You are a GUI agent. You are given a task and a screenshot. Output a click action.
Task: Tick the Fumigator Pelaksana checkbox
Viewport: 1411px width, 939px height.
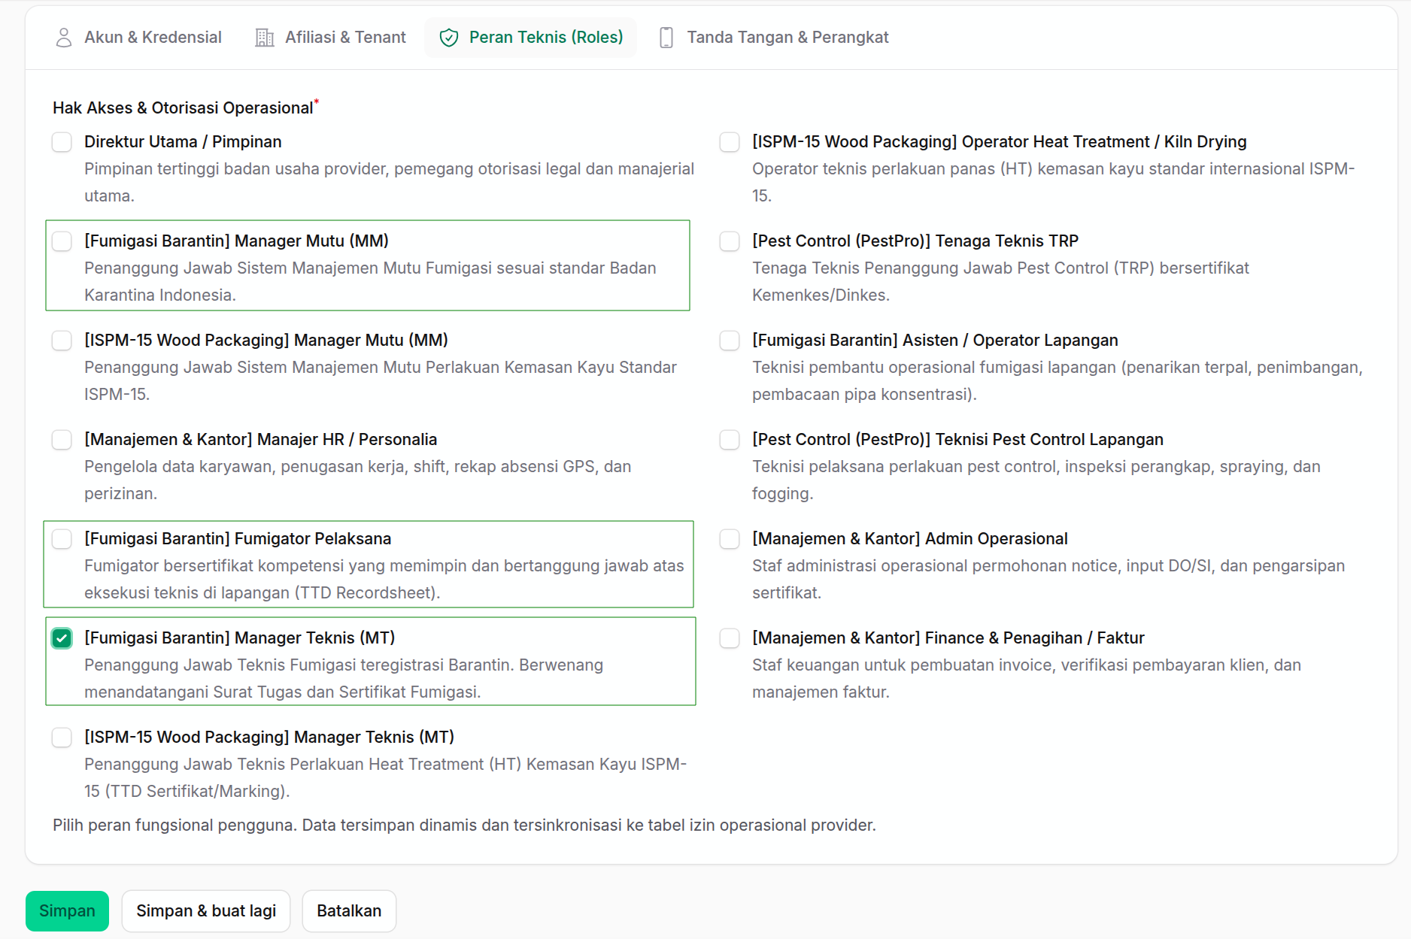click(62, 539)
